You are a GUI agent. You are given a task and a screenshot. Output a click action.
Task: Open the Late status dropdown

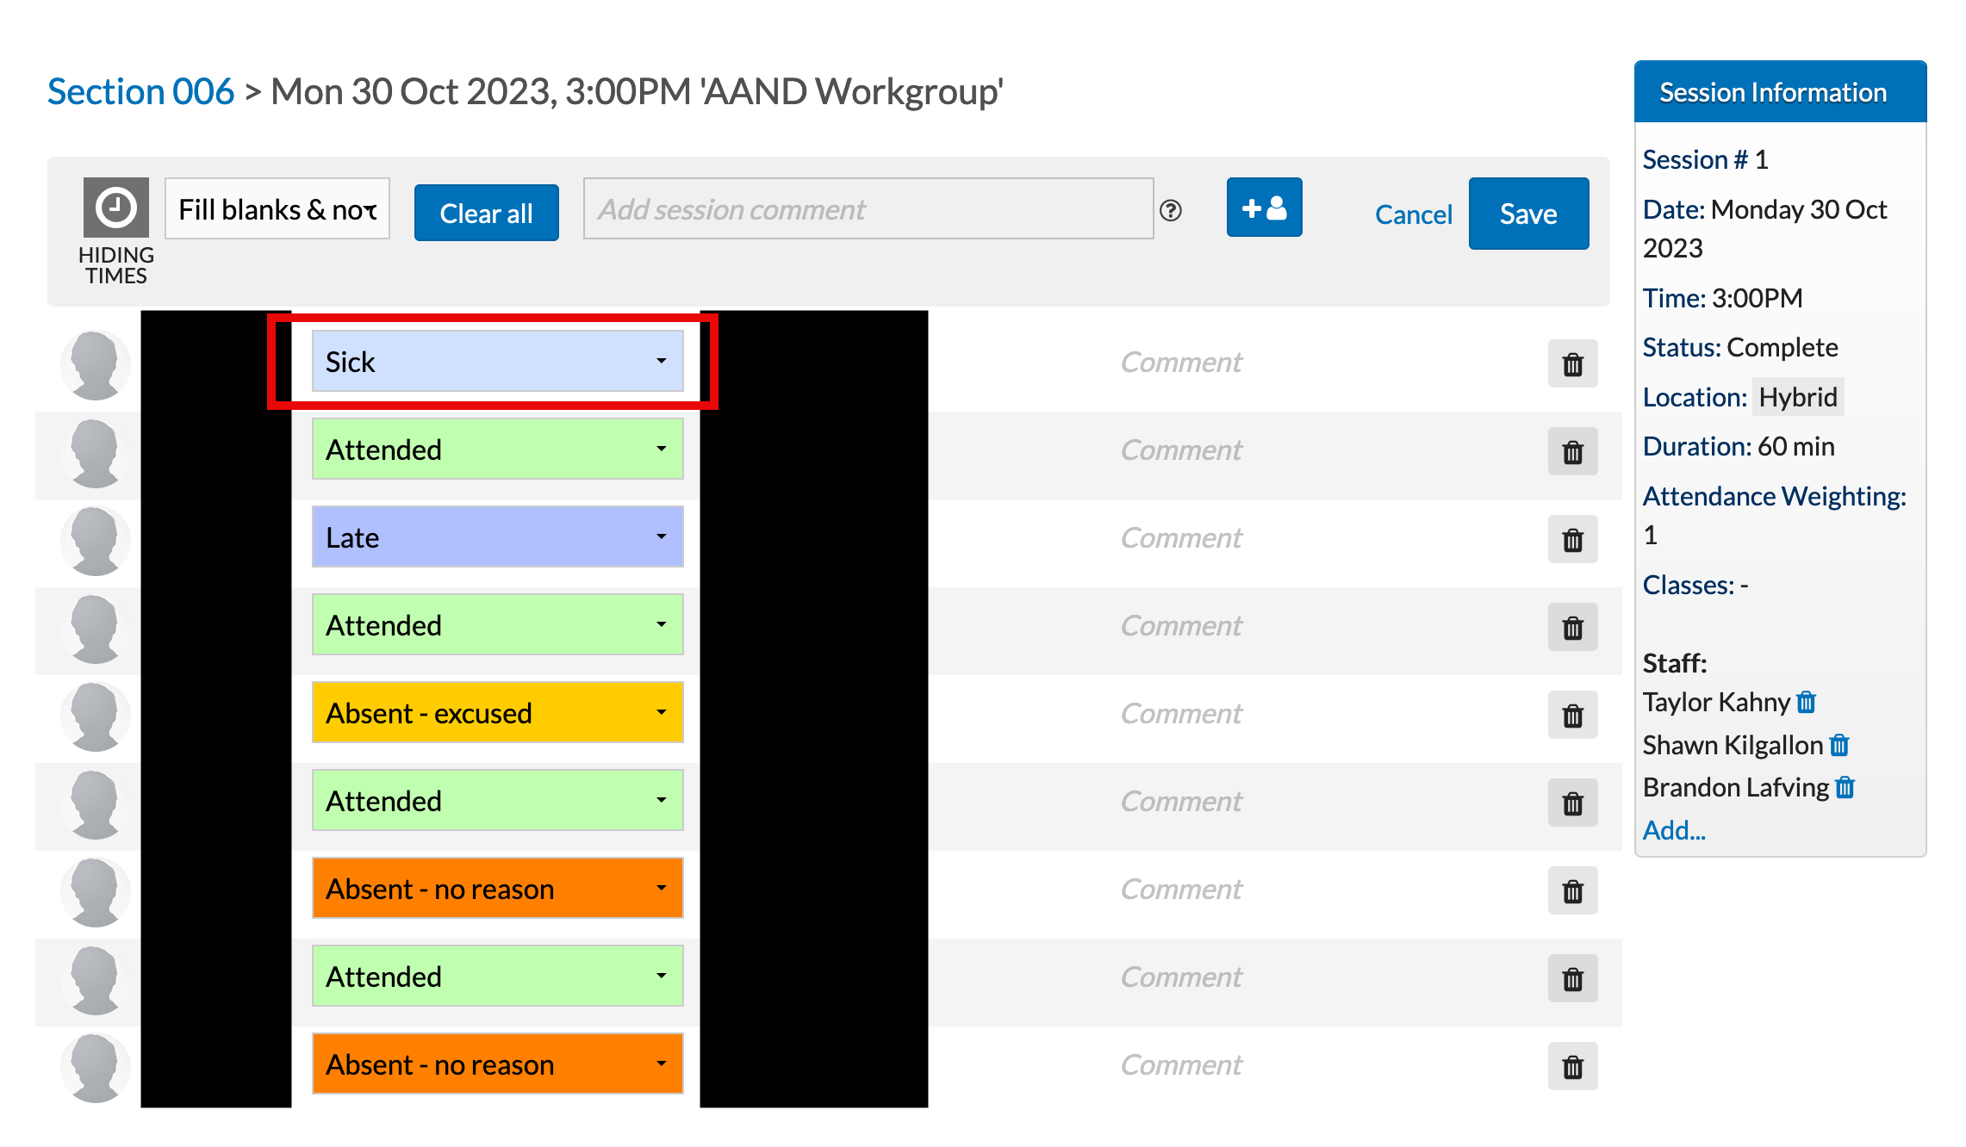pyautogui.click(x=497, y=537)
